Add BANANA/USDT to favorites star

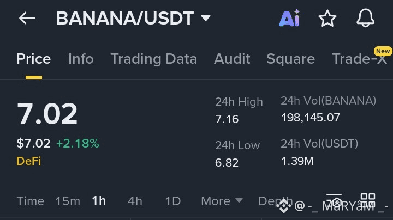click(x=327, y=19)
